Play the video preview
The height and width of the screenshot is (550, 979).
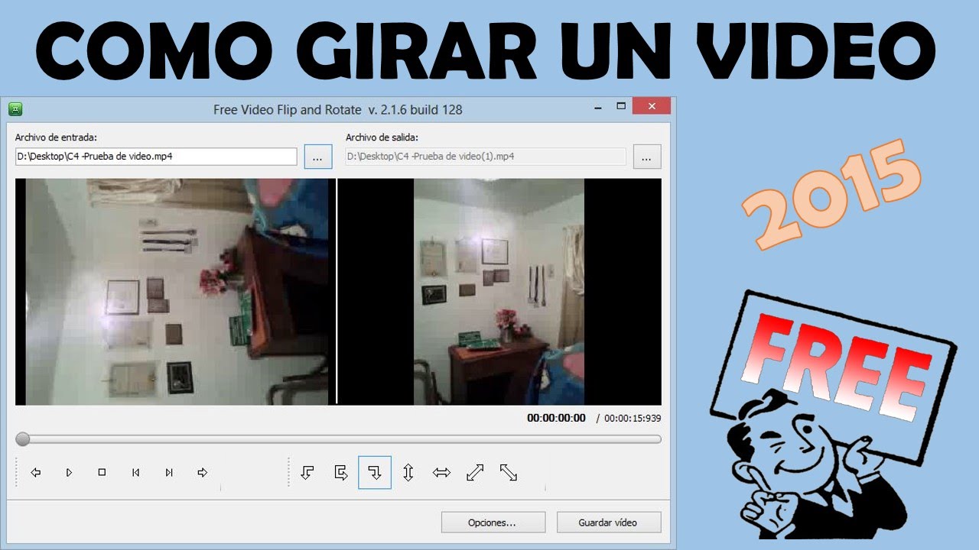pyautogui.click(x=69, y=473)
